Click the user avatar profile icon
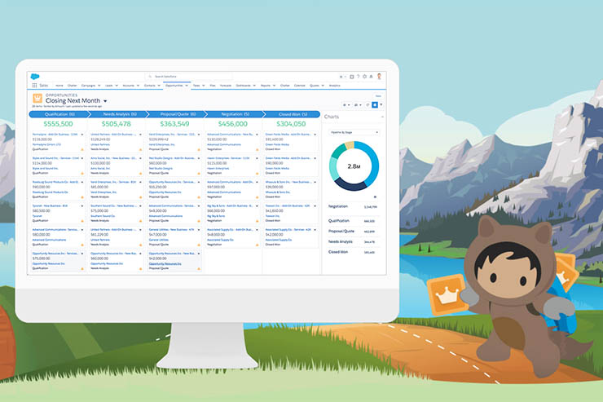The width and height of the screenshot is (603, 402). click(x=379, y=77)
